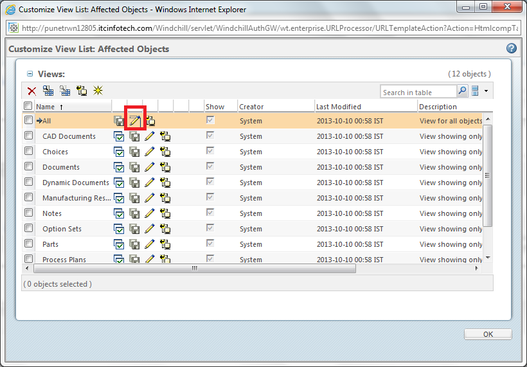Click the Show checkbox in Documents row
Image resolution: width=527 pixels, height=367 pixels.
(x=210, y=166)
